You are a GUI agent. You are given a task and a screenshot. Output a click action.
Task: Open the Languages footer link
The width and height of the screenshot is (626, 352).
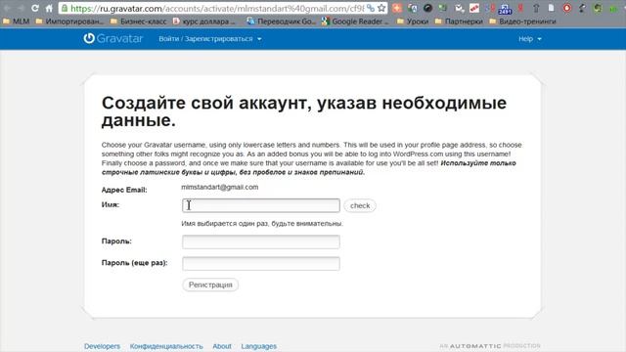point(258,346)
